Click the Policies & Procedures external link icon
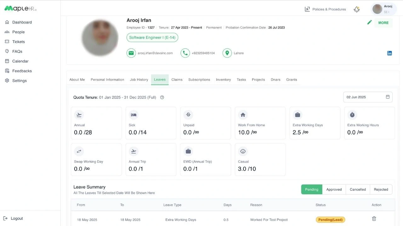The width and height of the screenshot is (403, 226). (307, 9)
